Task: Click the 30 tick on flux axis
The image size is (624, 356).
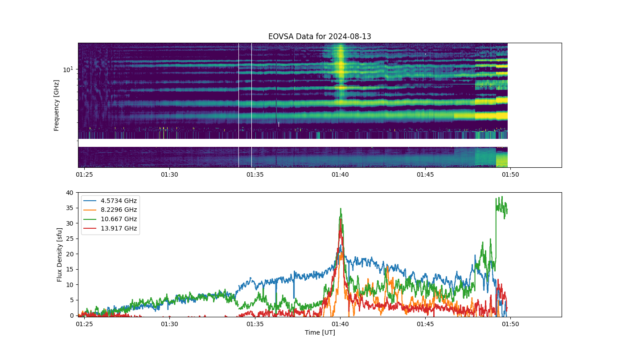Action: pos(70,223)
